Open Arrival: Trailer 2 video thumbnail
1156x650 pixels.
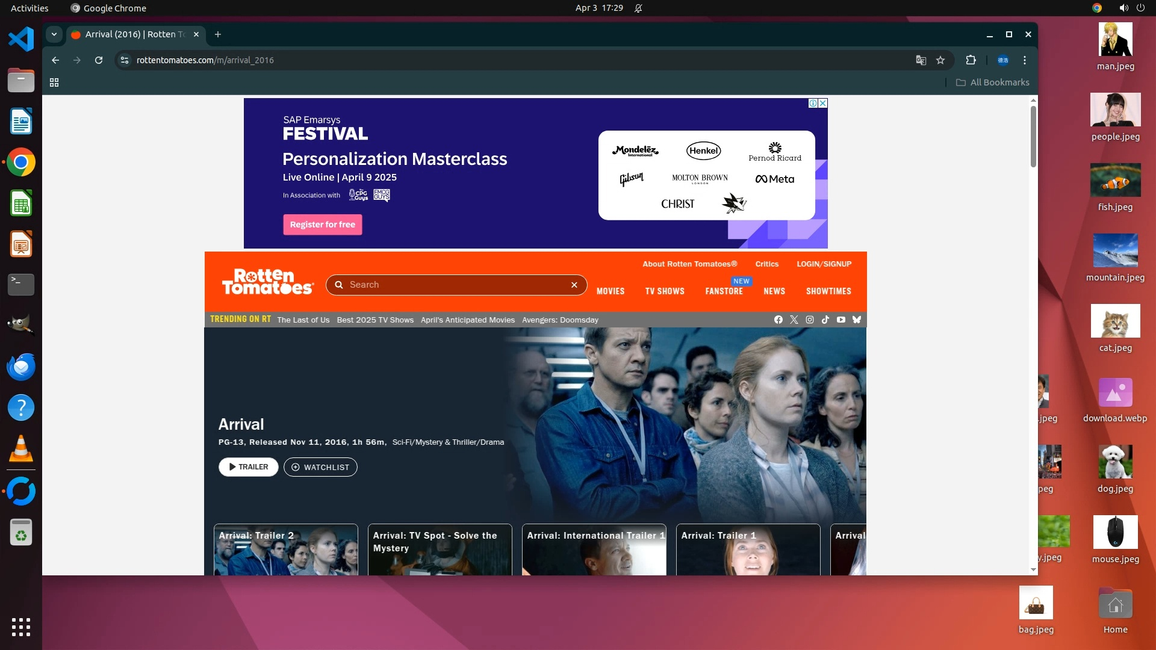pos(285,550)
